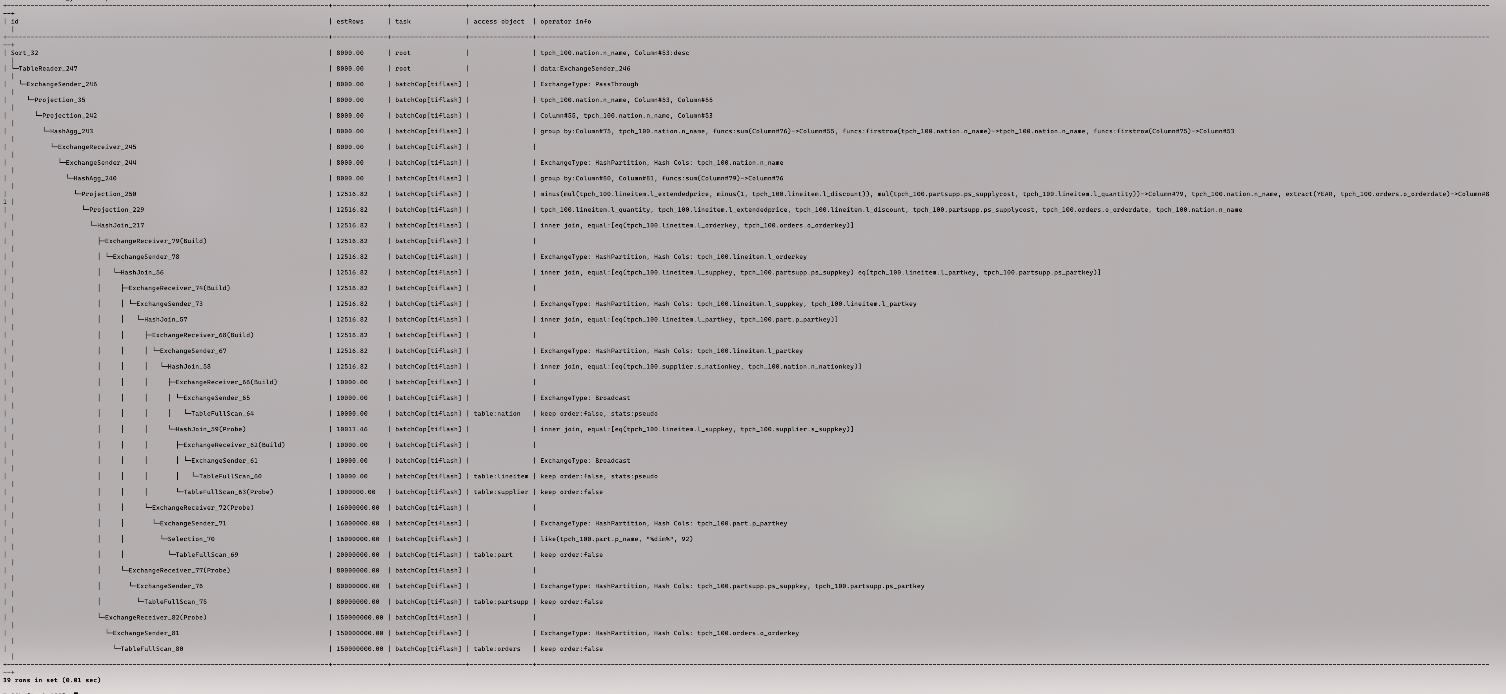Select ExchangeSender_78 id text
1506x694 pixels.
click(146, 257)
